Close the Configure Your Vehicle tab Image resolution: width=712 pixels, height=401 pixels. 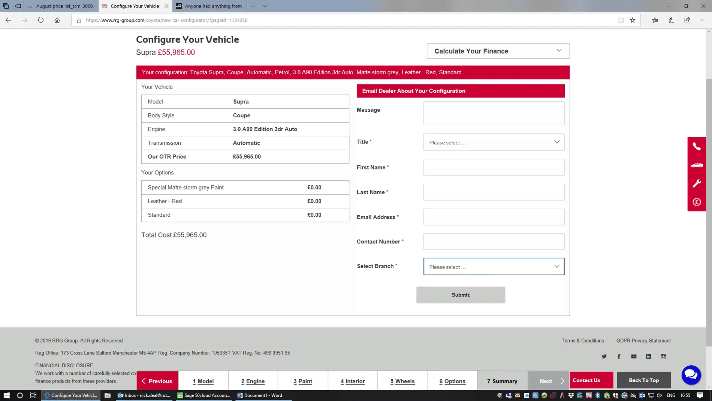coord(166,6)
